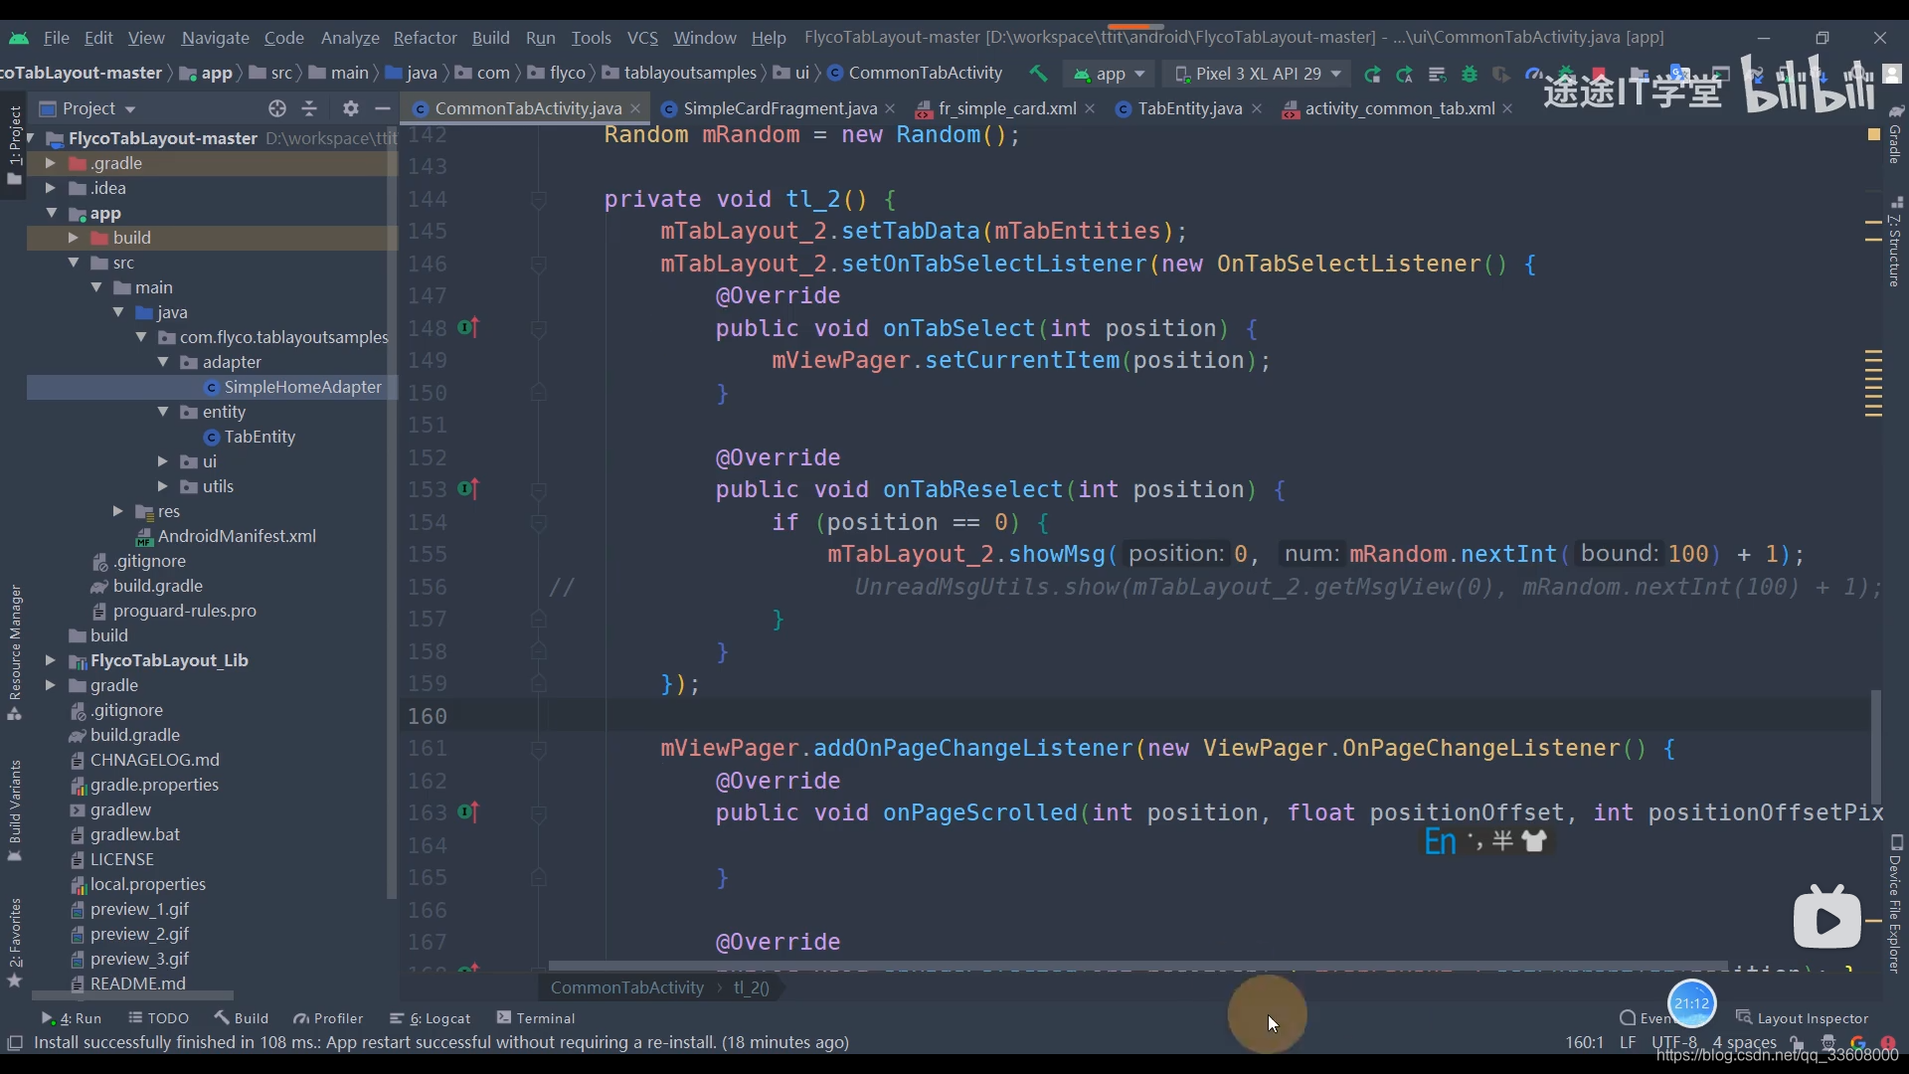
Task: Expand the FlycoTabLayout_Lib module
Action: [50, 660]
